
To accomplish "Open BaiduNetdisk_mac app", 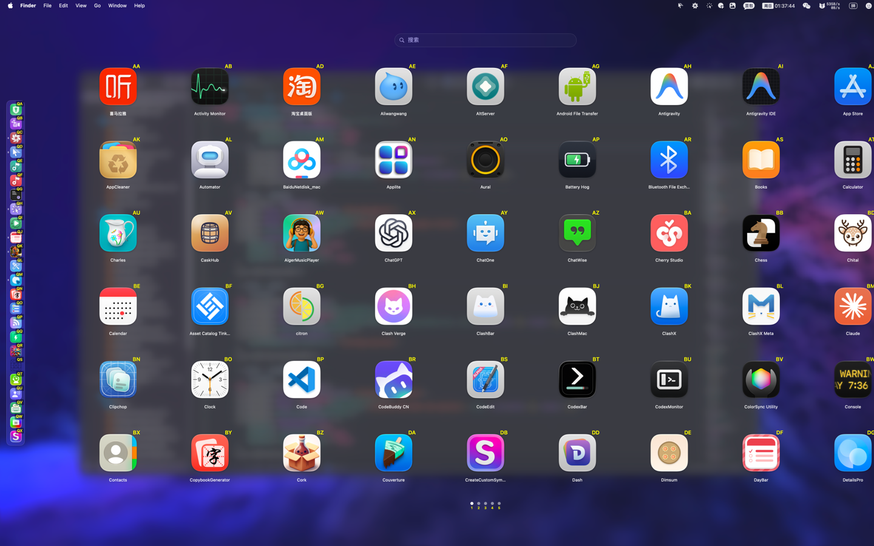I will click(302, 160).
